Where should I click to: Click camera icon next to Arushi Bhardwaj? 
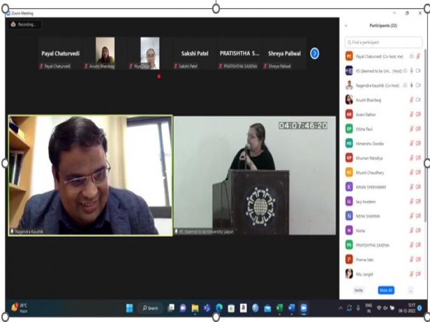tap(418, 100)
